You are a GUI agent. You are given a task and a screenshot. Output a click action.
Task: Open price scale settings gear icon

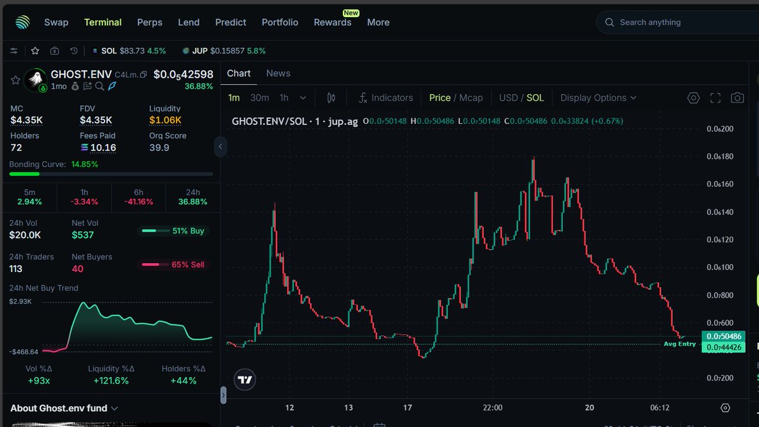pos(725,408)
